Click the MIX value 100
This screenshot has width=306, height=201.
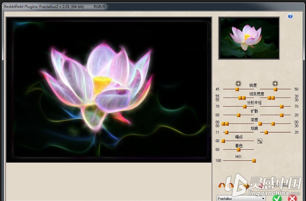pyautogui.click(x=218, y=161)
